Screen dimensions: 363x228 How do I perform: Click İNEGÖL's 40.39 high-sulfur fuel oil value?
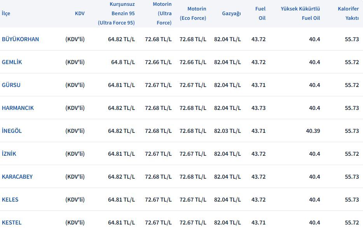313,131
